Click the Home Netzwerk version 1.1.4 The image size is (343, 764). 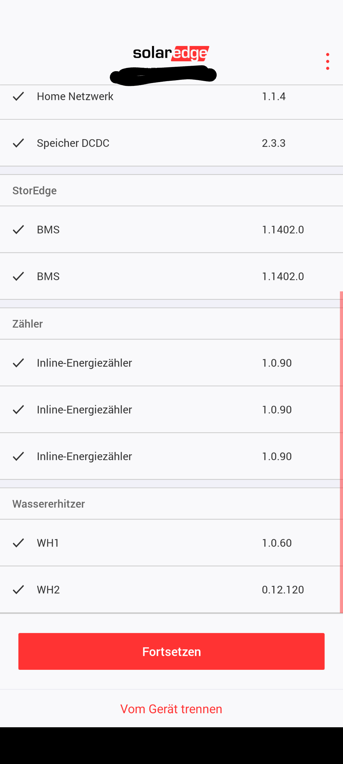(x=273, y=96)
